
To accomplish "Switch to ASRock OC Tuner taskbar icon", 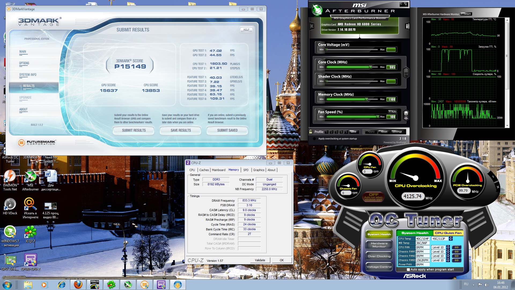I will point(95,285).
